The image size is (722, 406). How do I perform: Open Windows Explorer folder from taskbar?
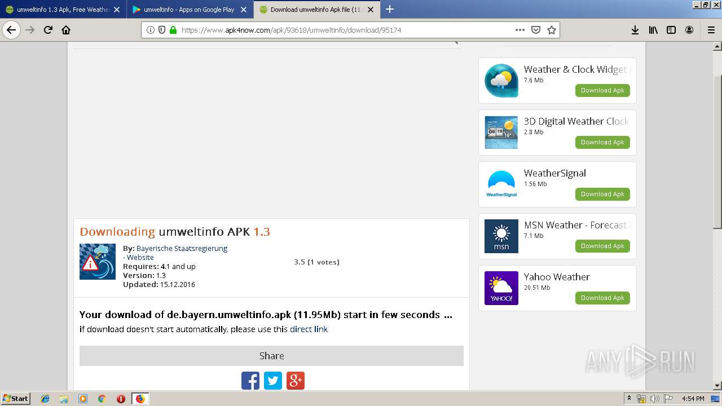point(64,399)
